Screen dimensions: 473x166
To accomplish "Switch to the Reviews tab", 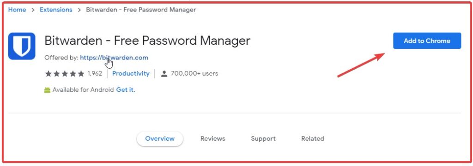I will click(x=212, y=139).
